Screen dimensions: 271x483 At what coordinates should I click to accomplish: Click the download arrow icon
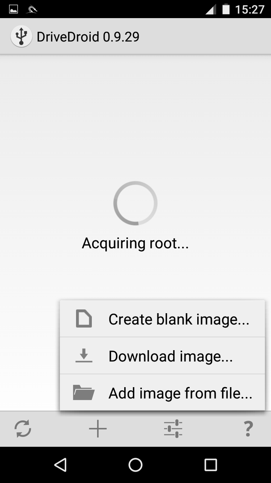point(84,355)
